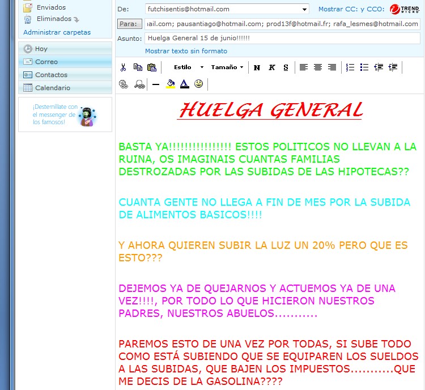
Task: Toggle underline (S) formatting
Action: [286, 67]
